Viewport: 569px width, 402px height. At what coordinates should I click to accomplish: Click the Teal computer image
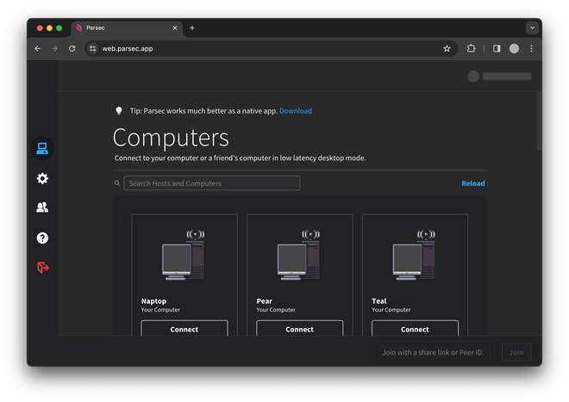(415, 255)
